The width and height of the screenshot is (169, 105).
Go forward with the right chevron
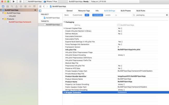coord(47,6)
